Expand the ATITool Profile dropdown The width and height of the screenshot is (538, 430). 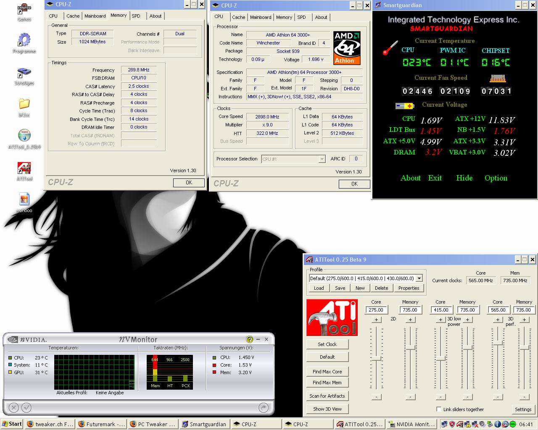[419, 278]
